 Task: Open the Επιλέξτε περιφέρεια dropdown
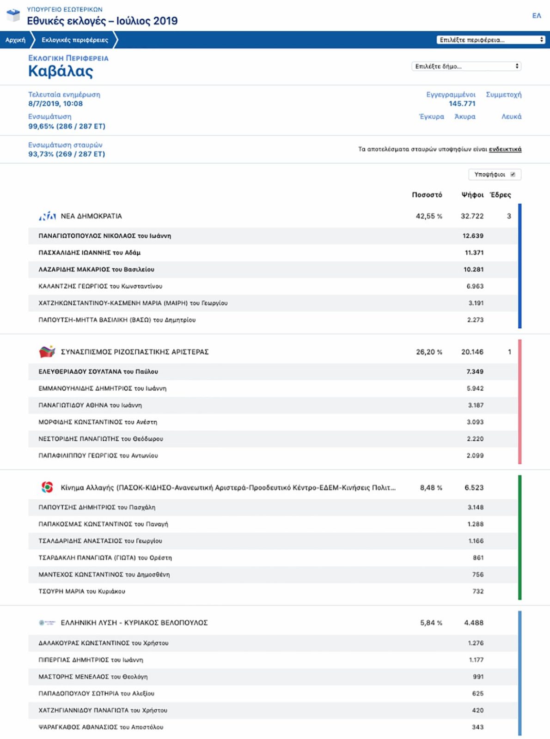(490, 40)
